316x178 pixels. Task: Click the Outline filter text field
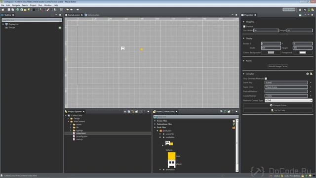32,20
